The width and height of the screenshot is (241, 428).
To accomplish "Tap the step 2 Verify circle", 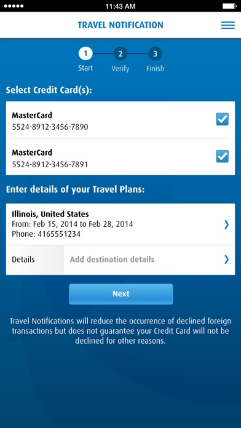I will 120,53.
